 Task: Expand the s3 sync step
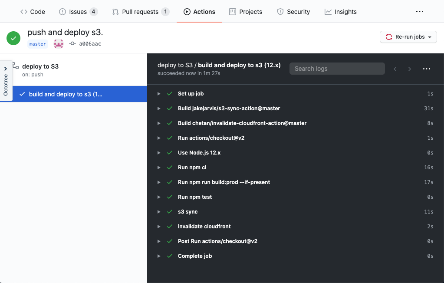(x=159, y=212)
